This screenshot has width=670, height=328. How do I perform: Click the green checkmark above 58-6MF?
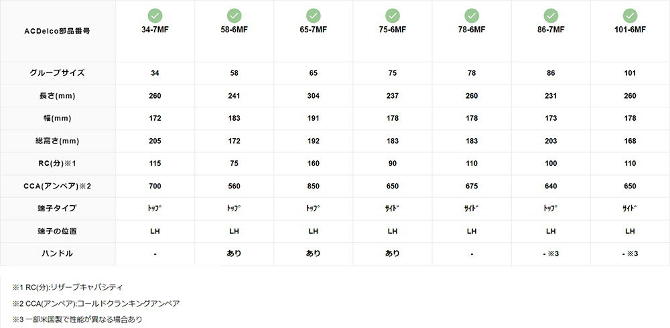point(234,15)
